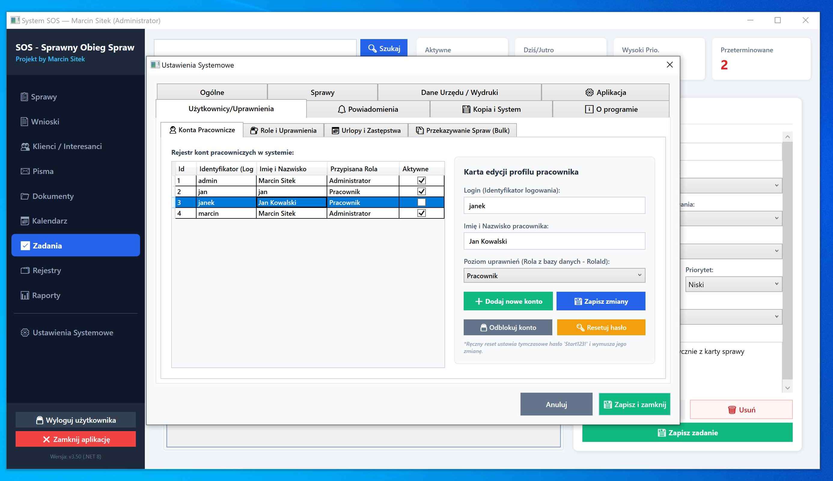Sort by Przypisana Rola column header
Image resolution: width=833 pixels, height=481 pixels.
363,169
